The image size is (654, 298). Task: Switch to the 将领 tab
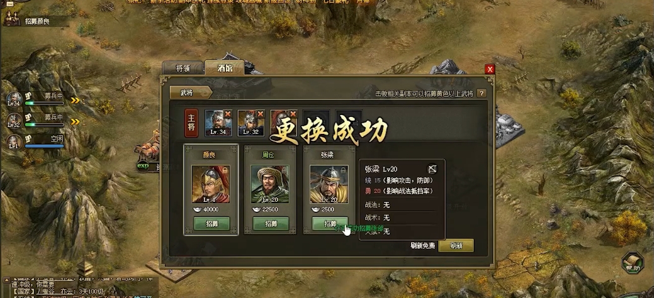click(x=183, y=69)
